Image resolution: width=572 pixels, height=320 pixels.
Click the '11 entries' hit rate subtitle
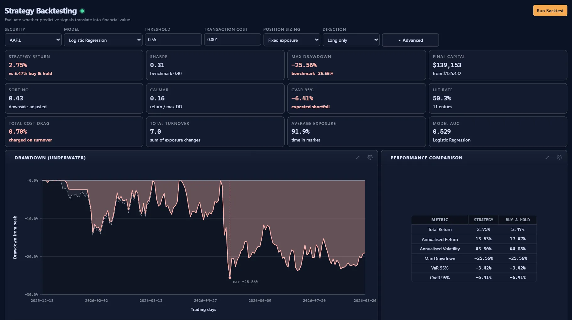[442, 107]
